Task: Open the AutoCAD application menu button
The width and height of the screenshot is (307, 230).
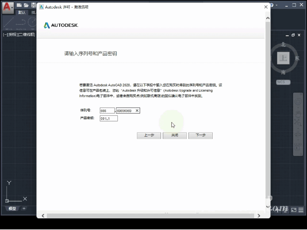Action: [x=8, y=7]
